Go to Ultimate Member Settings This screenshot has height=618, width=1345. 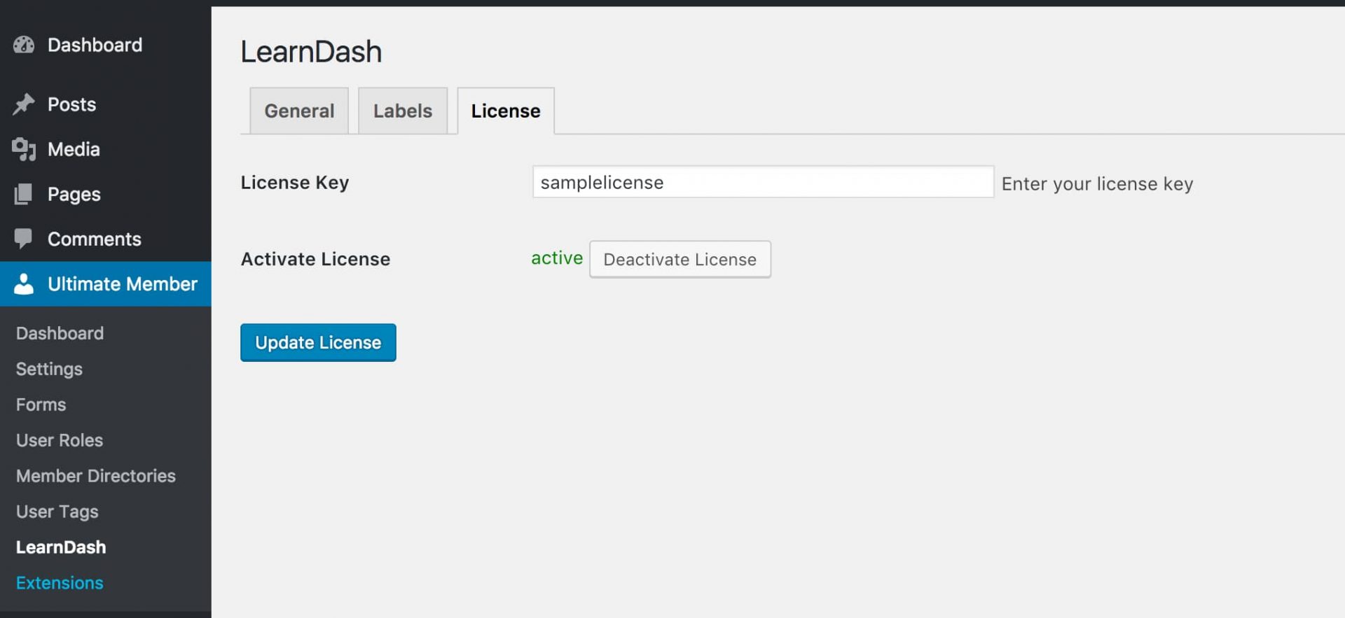pyautogui.click(x=49, y=369)
